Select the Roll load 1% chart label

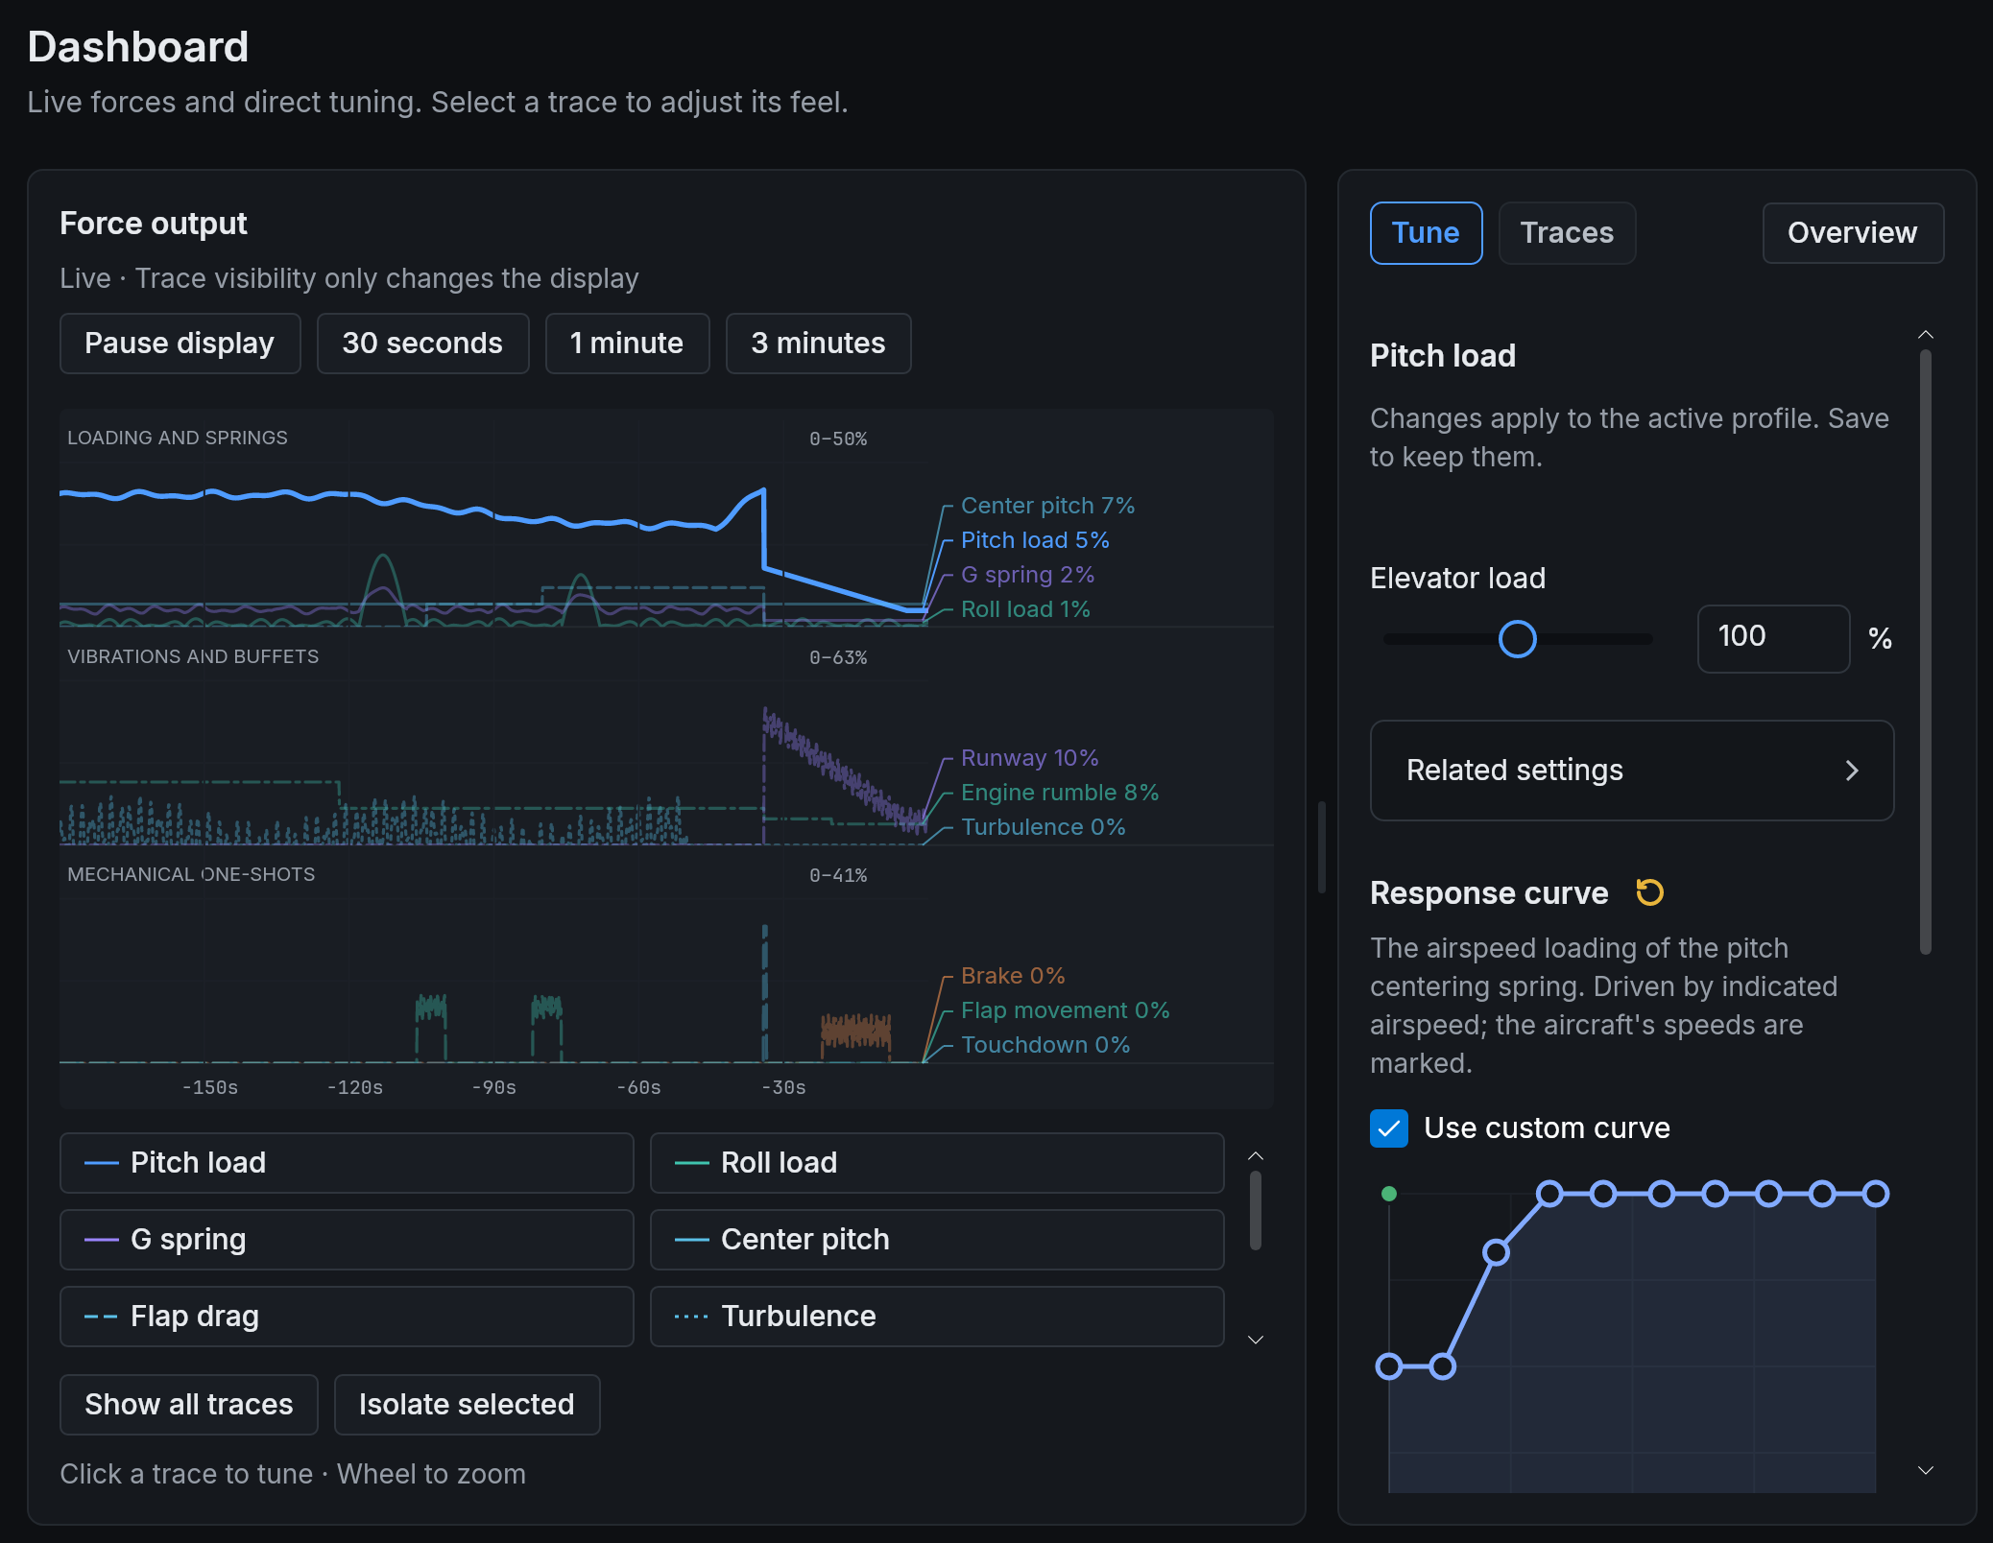tap(1025, 609)
